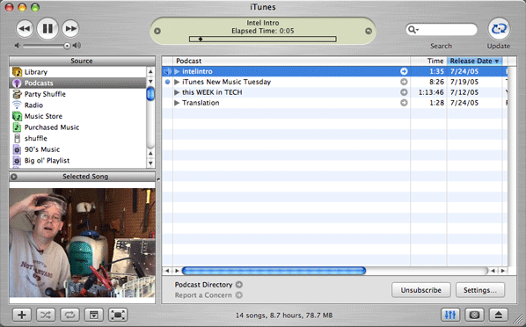This screenshot has width=526, height=327.
Task: Select Party Shuffle source
Action: point(77,94)
